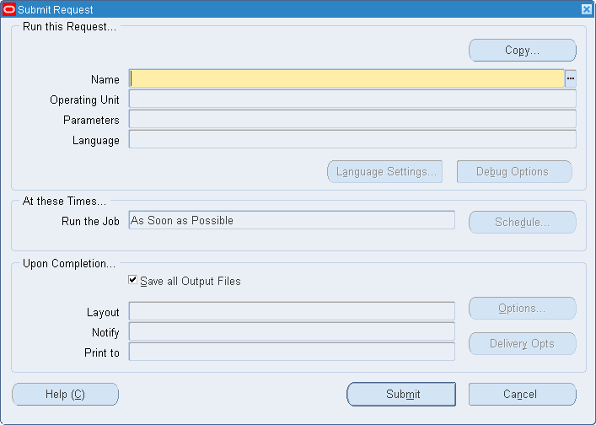Click the Run the Job field
The width and height of the screenshot is (596, 425).
(x=292, y=220)
